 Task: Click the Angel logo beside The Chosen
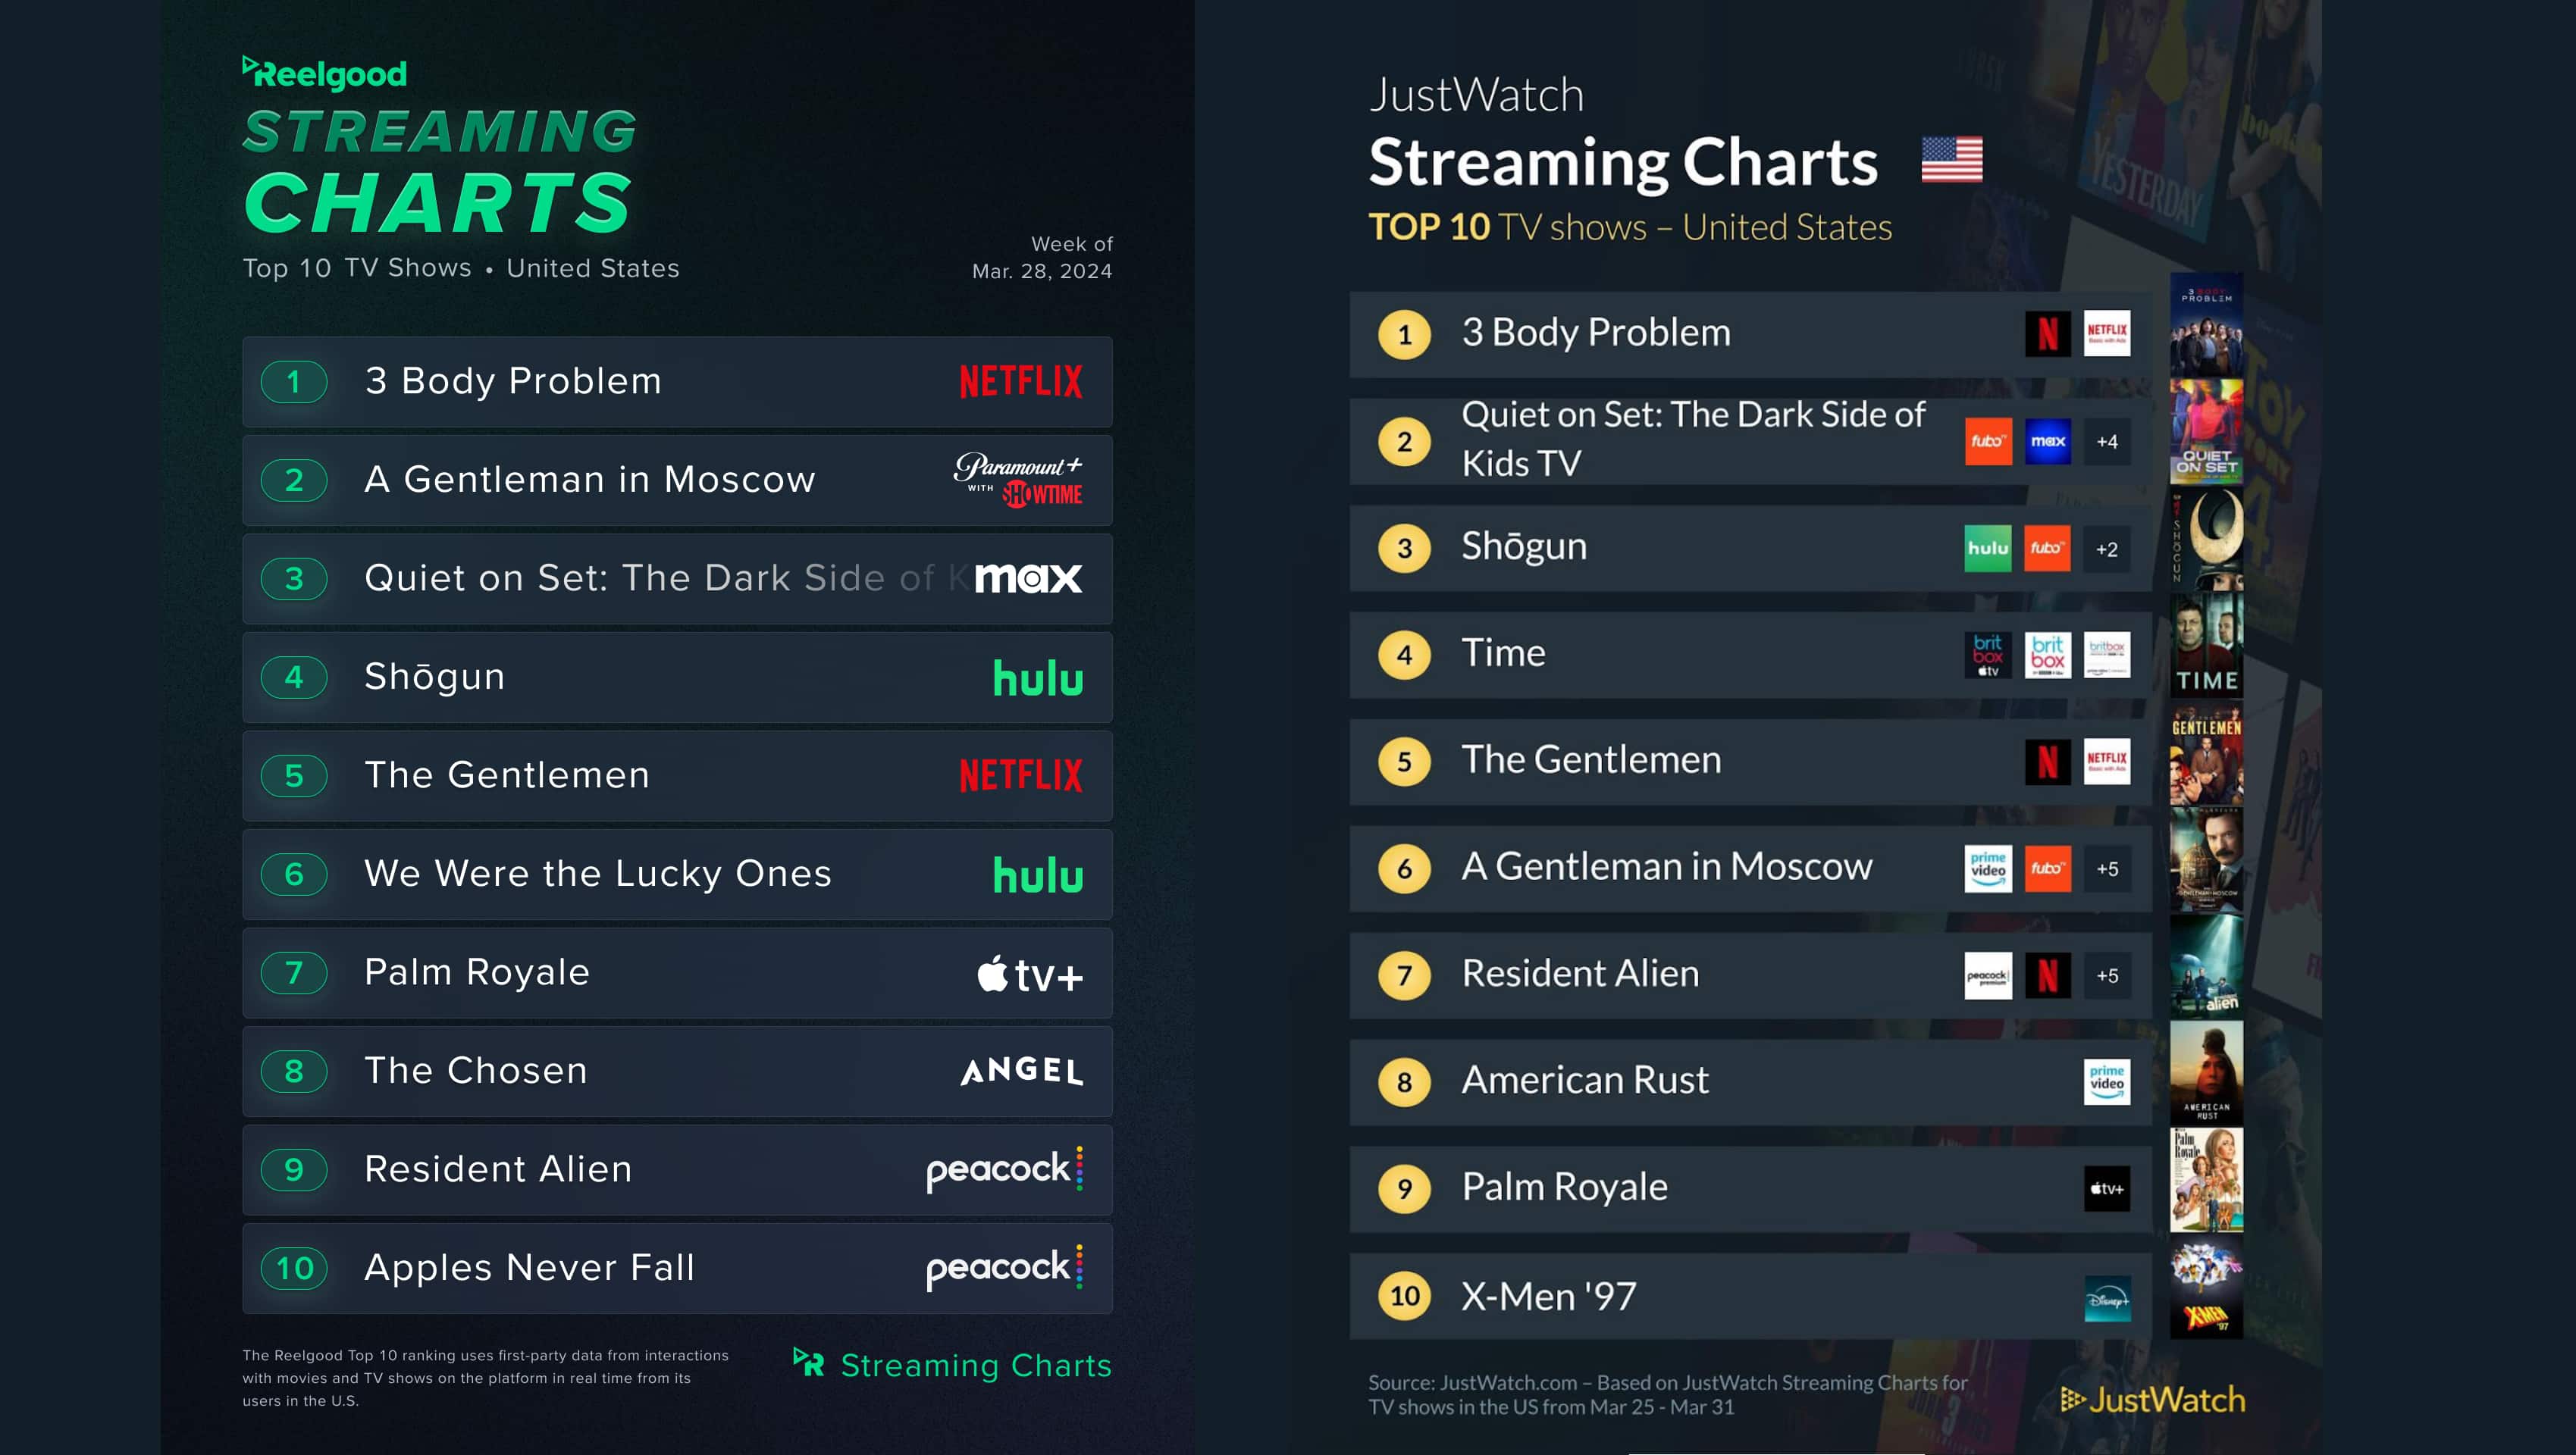(x=1021, y=1072)
